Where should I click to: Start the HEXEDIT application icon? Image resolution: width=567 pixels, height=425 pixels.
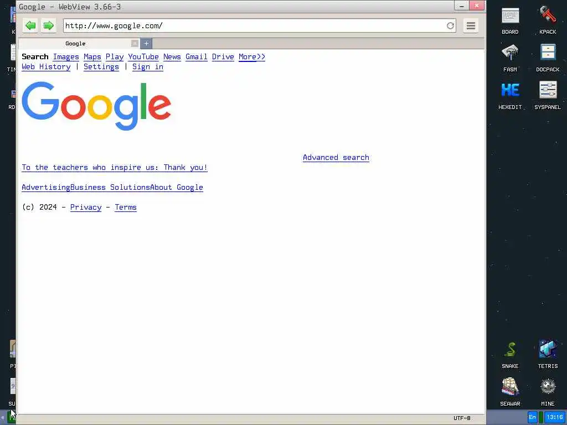point(510,96)
